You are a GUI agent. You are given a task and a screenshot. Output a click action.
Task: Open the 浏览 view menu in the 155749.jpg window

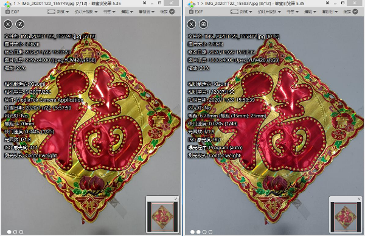(x=63, y=12)
